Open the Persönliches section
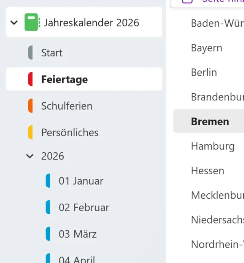 pyautogui.click(x=70, y=132)
